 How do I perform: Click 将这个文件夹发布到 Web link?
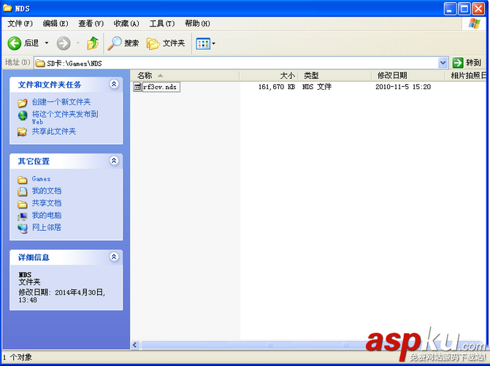click(x=65, y=118)
